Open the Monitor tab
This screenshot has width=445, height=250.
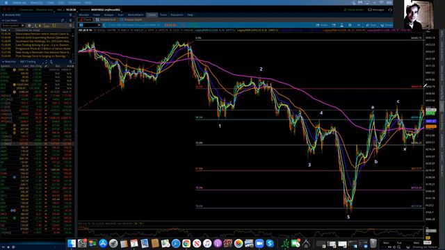[83, 15]
